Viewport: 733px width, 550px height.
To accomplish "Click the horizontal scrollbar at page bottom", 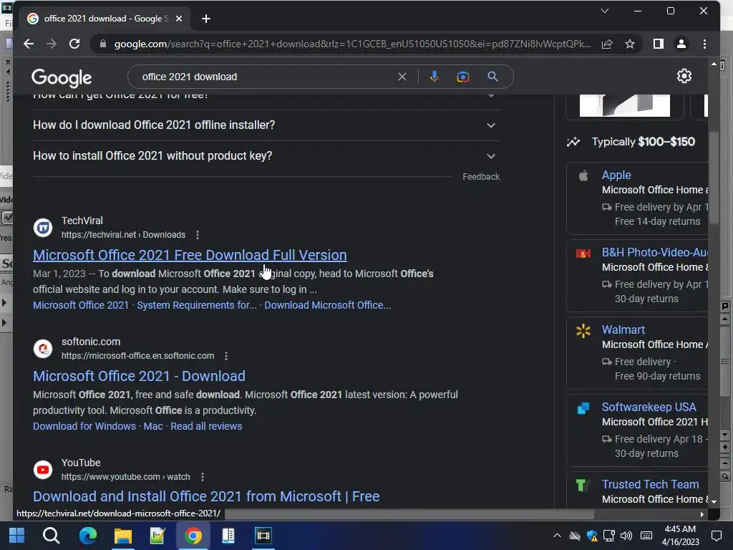I will (x=409, y=514).
